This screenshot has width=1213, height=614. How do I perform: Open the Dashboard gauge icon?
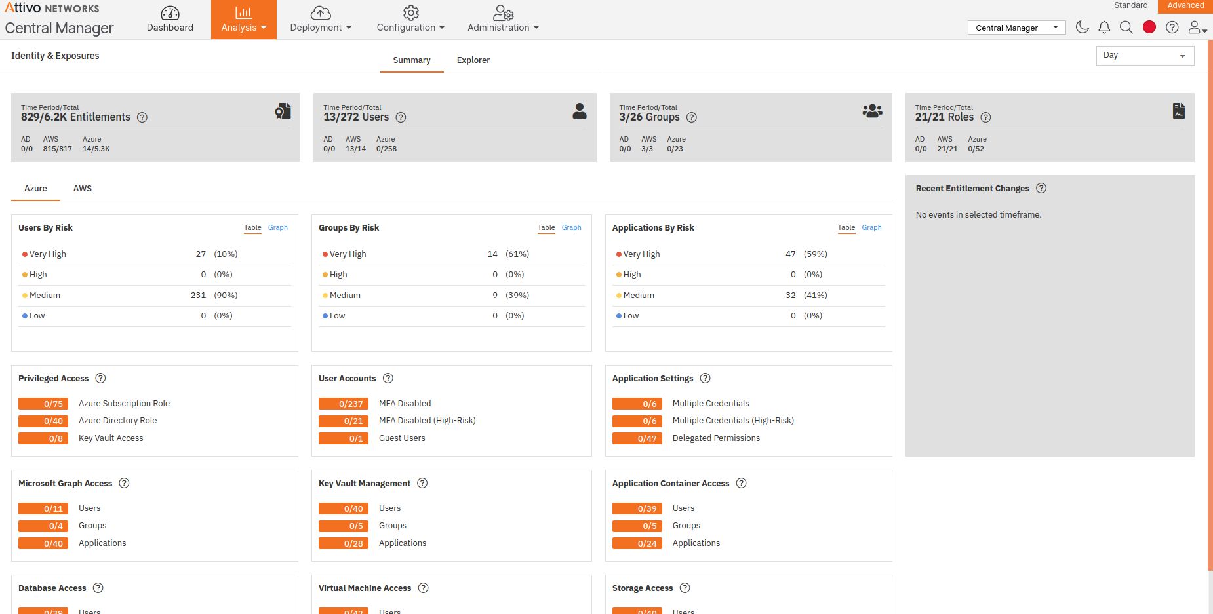170,13
